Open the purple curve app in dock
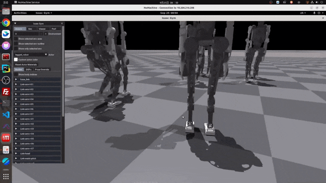The image size is (326, 183). pyautogui.click(x=6, y=126)
